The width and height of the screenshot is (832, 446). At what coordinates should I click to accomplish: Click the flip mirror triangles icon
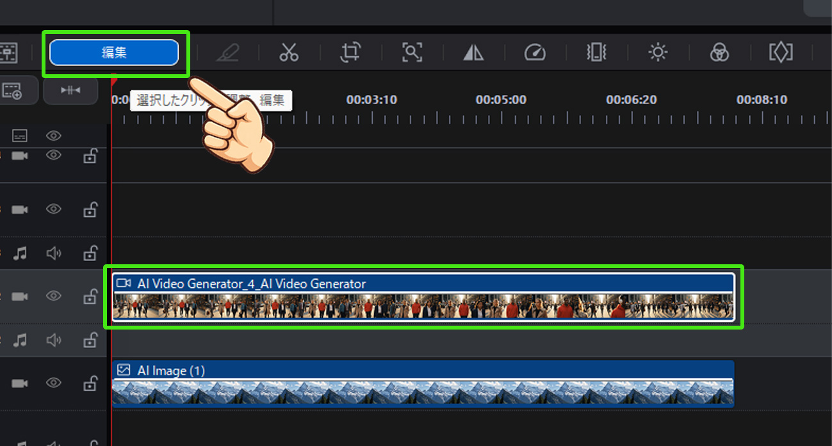[x=473, y=52]
